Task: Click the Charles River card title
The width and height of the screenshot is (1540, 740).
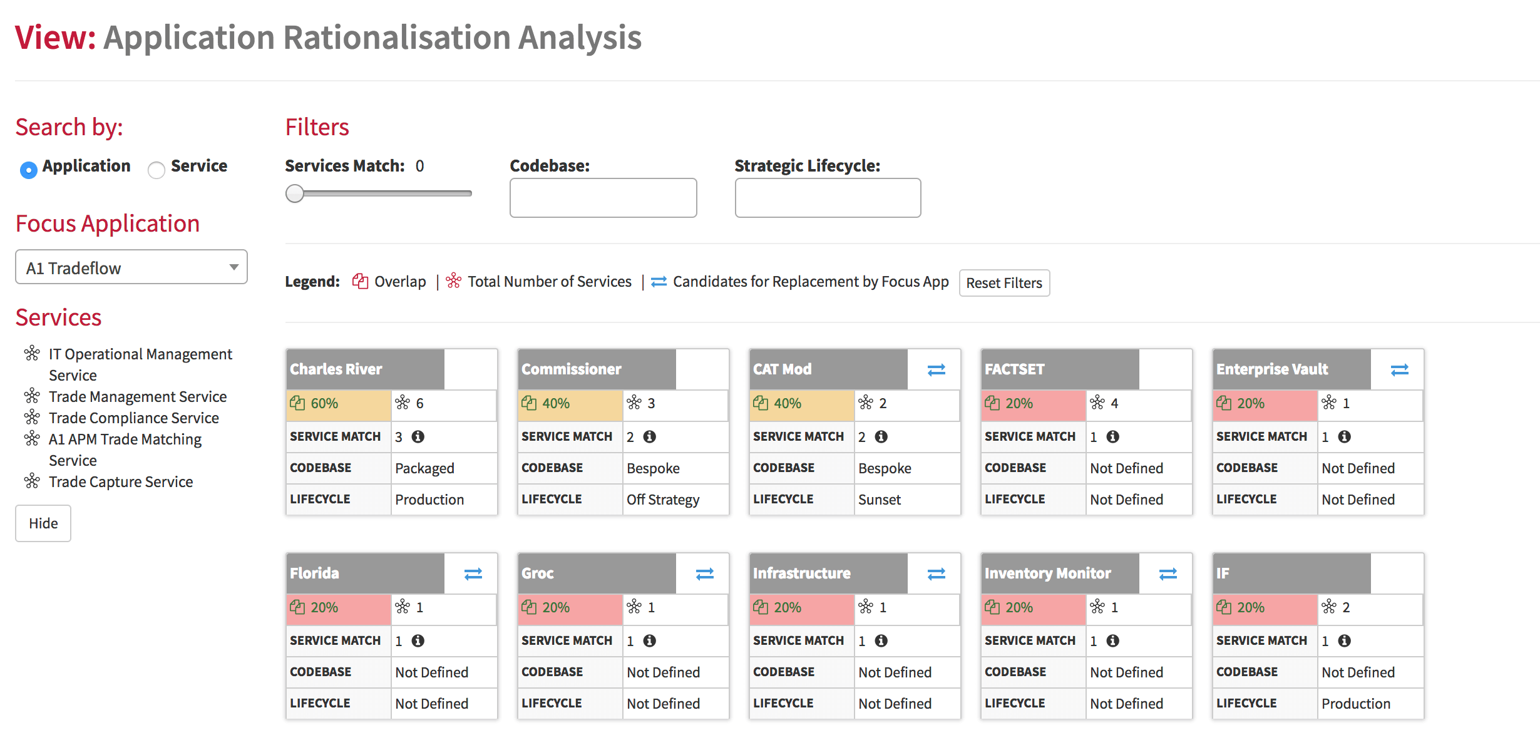Action: 336,369
